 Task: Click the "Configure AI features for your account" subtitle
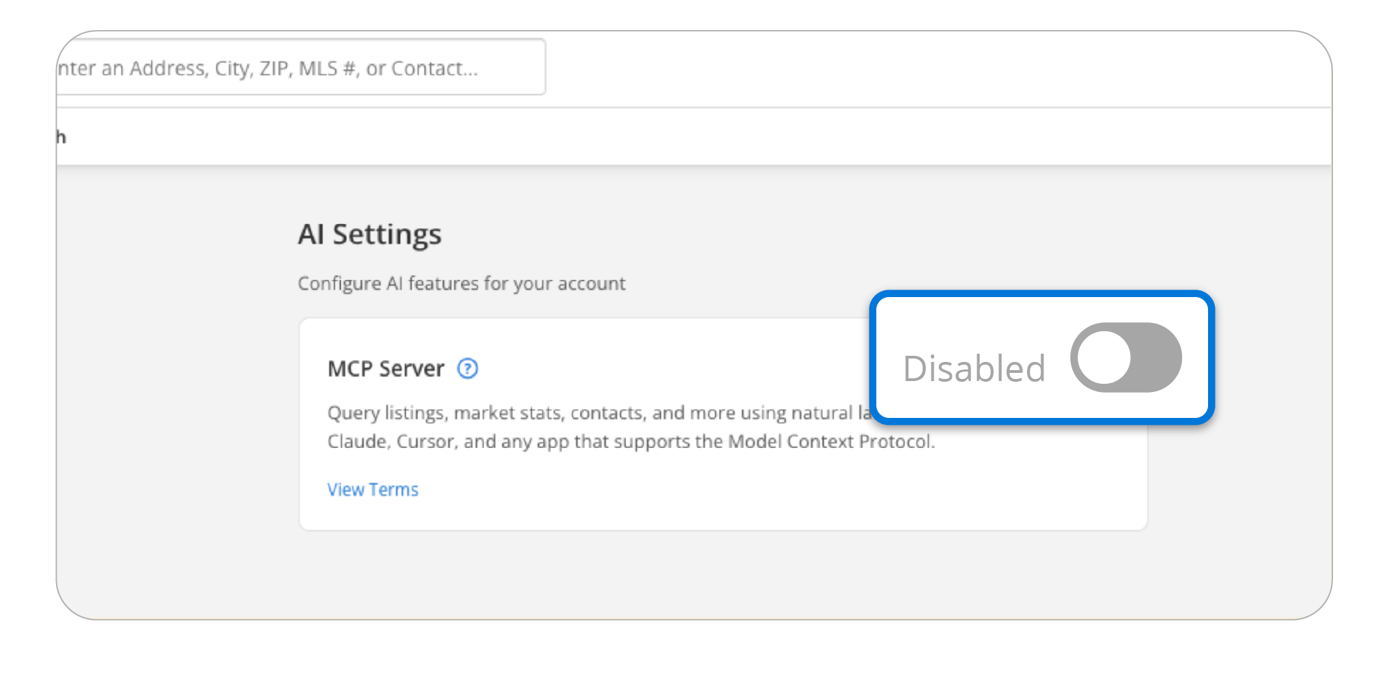click(x=462, y=283)
